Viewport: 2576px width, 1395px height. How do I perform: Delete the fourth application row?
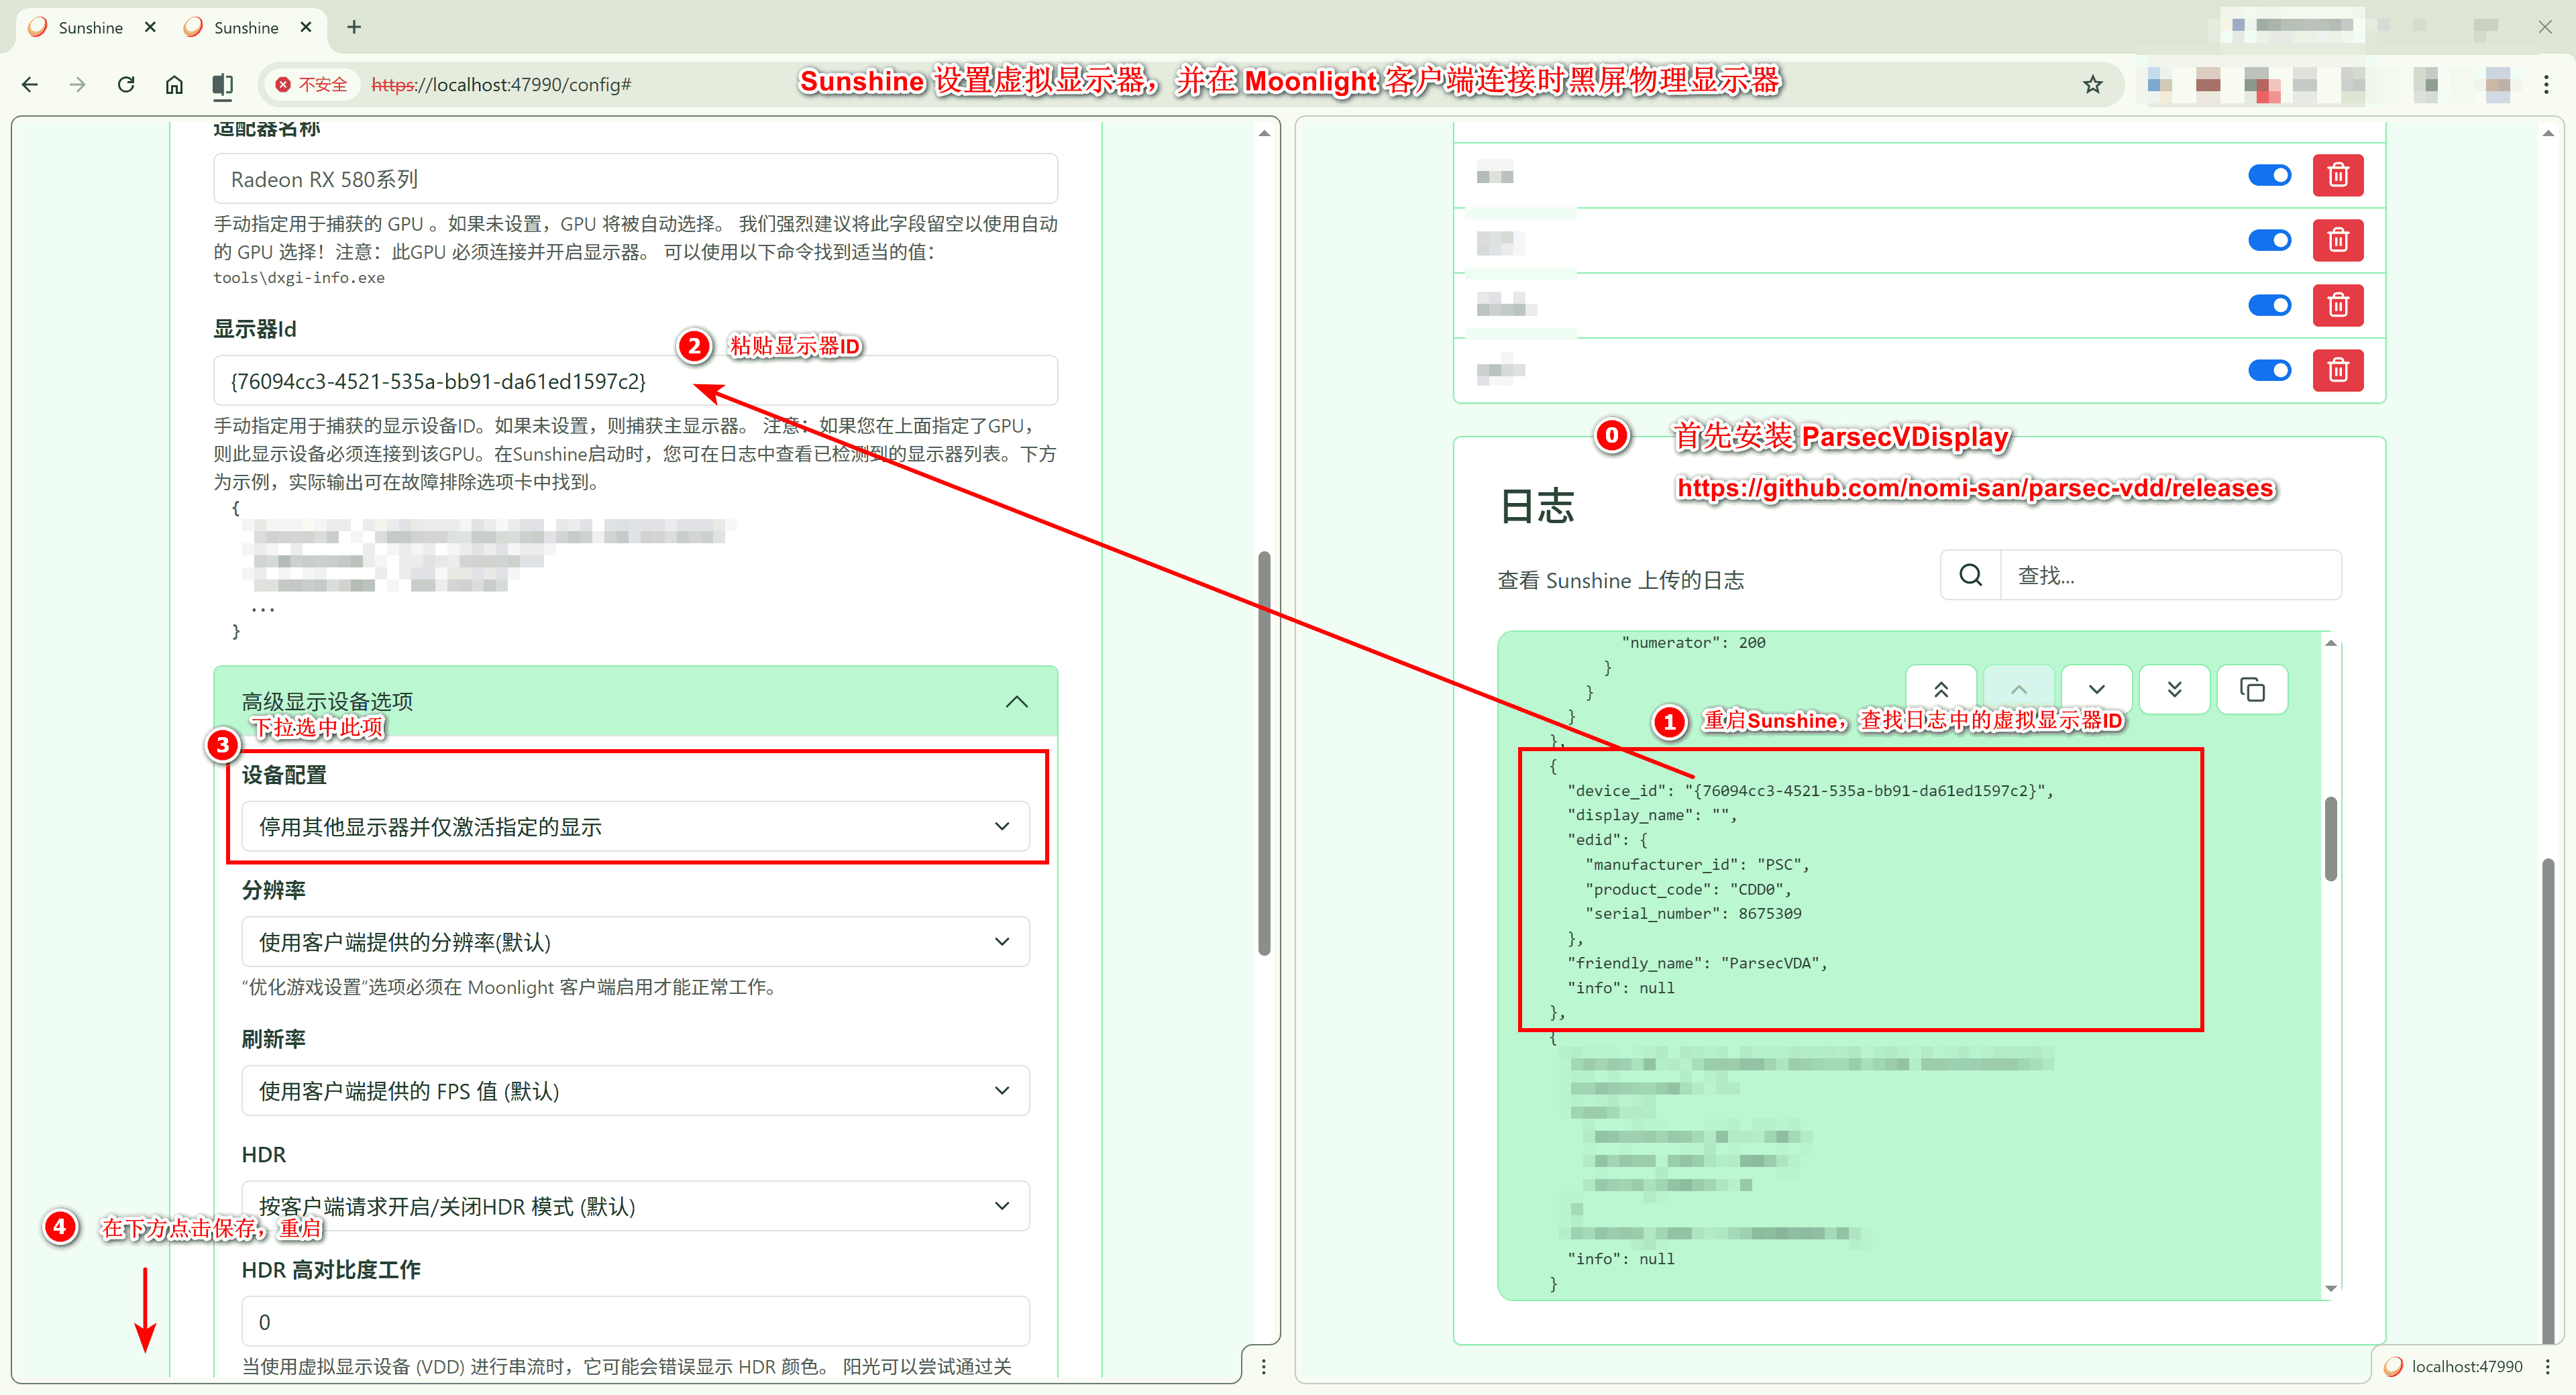[x=2338, y=370]
